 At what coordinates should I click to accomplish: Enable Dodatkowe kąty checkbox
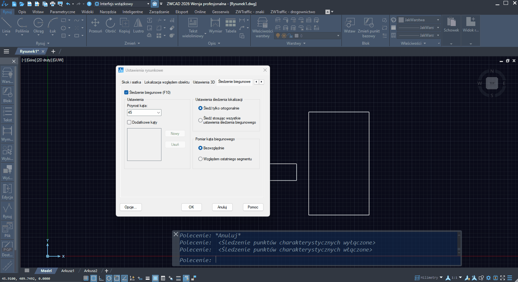tap(129, 122)
